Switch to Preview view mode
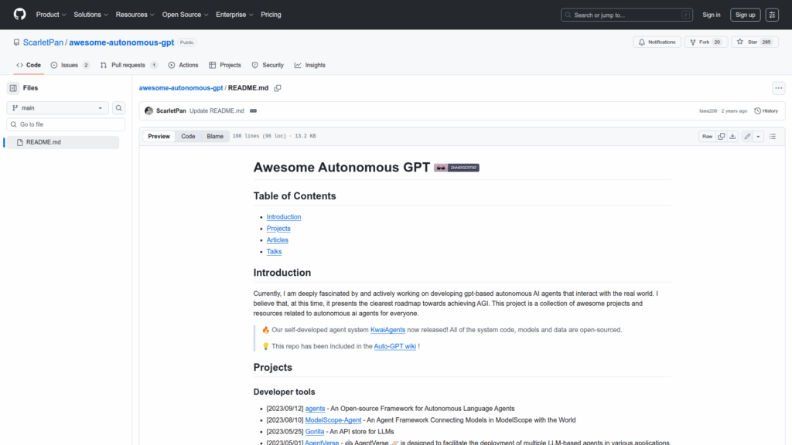 (159, 136)
